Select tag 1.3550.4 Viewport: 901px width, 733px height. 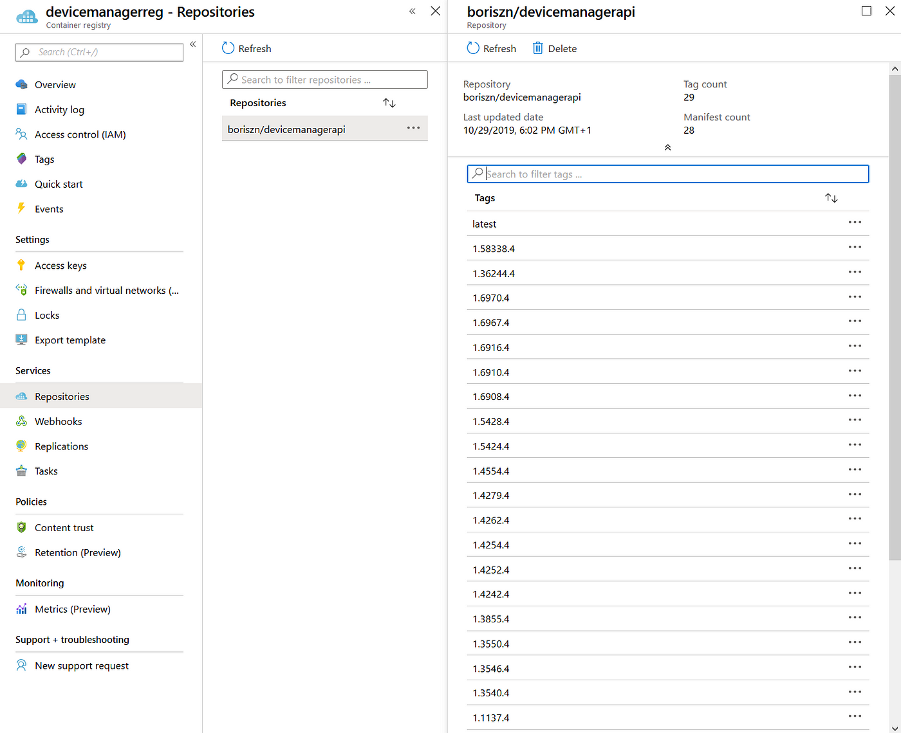coord(668,644)
